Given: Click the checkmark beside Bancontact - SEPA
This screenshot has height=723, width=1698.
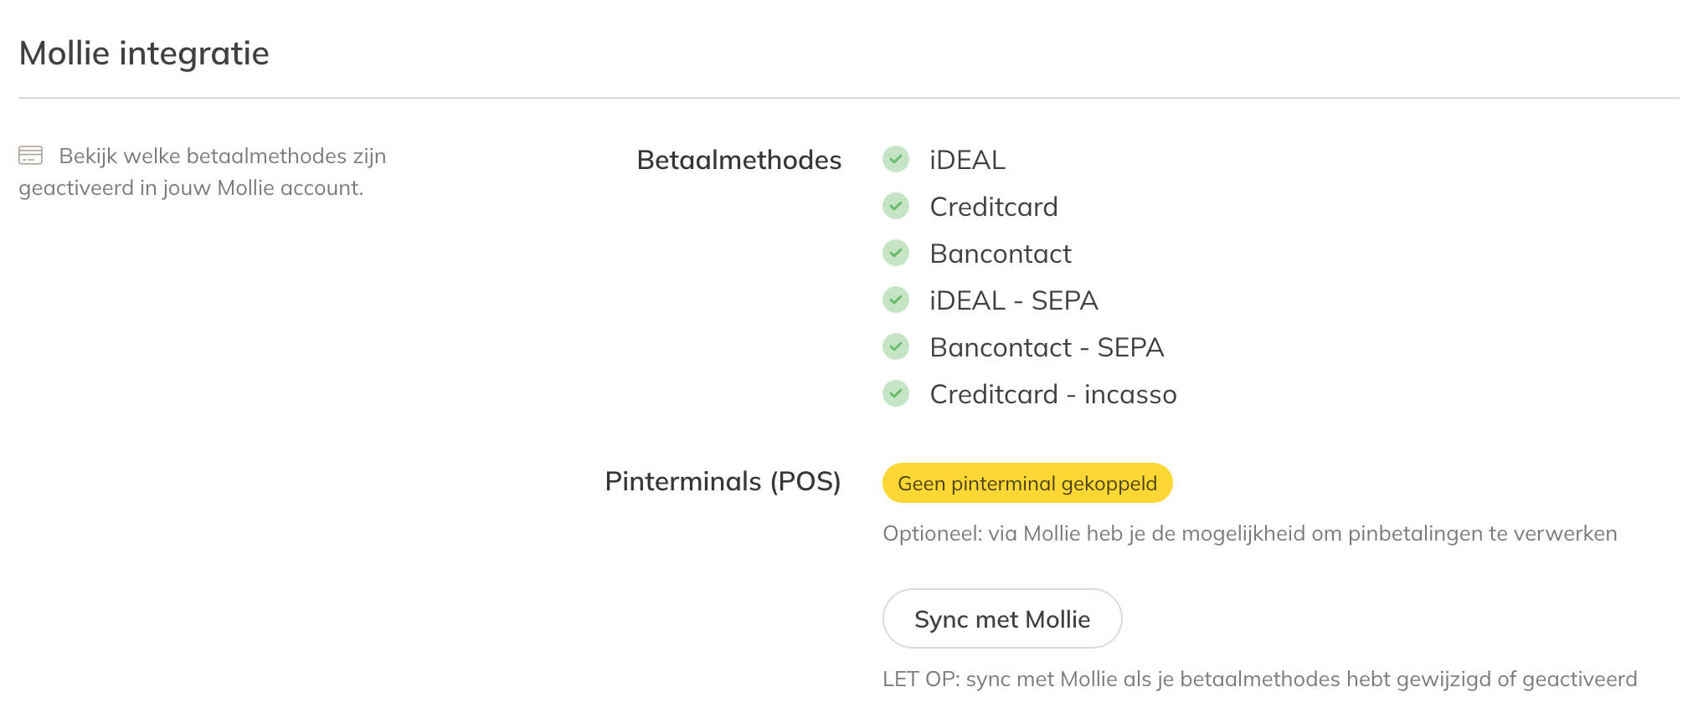Looking at the screenshot, I should pyautogui.click(x=896, y=346).
